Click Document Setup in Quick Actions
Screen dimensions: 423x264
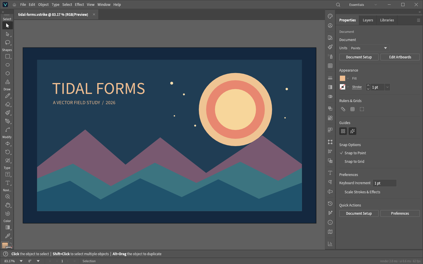(359, 214)
